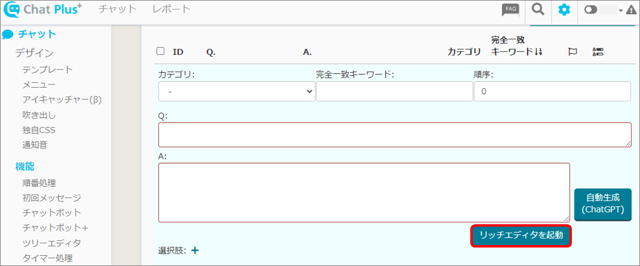Switch to the レポート top menu
640x266 pixels.
click(172, 9)
